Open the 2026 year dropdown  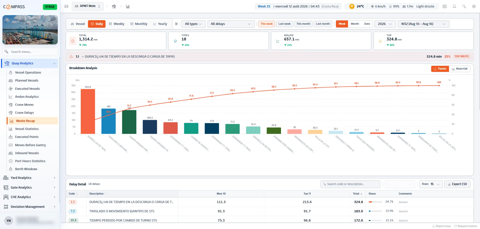coord(385,24)
